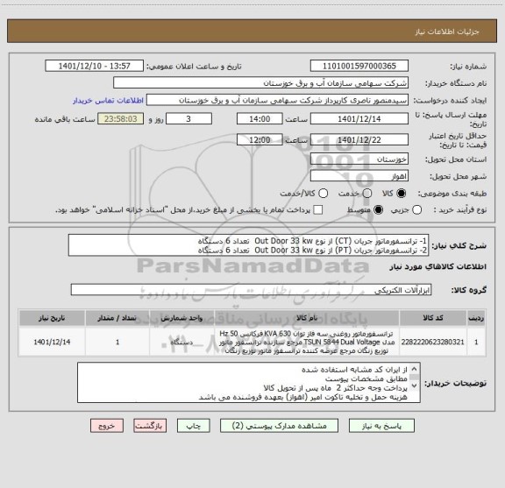Click the response deadline date 1401/12/14 field

[x=359, y=119]
